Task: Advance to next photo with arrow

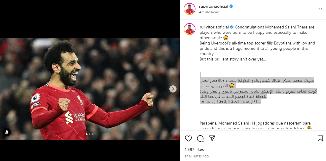Action: click(173, 89)
